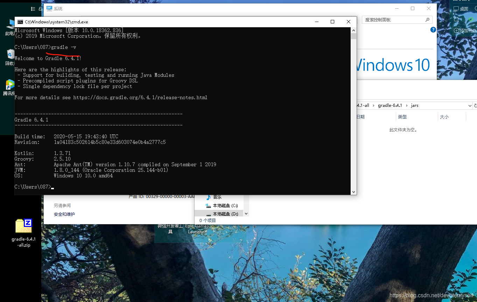Select the gradle-6.4.1-all.zip desktop icon

[23, 233]
